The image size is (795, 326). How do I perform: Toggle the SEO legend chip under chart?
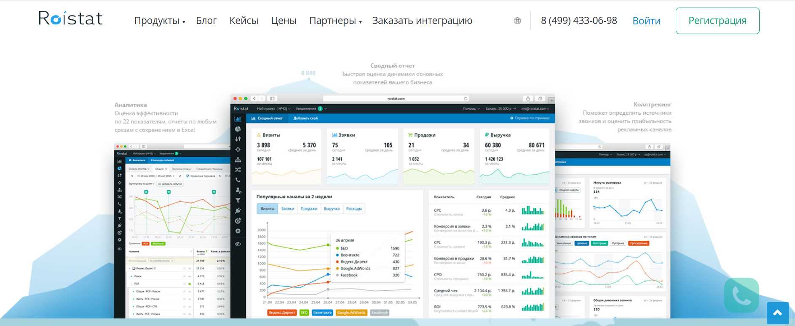[x=304, y=313]
